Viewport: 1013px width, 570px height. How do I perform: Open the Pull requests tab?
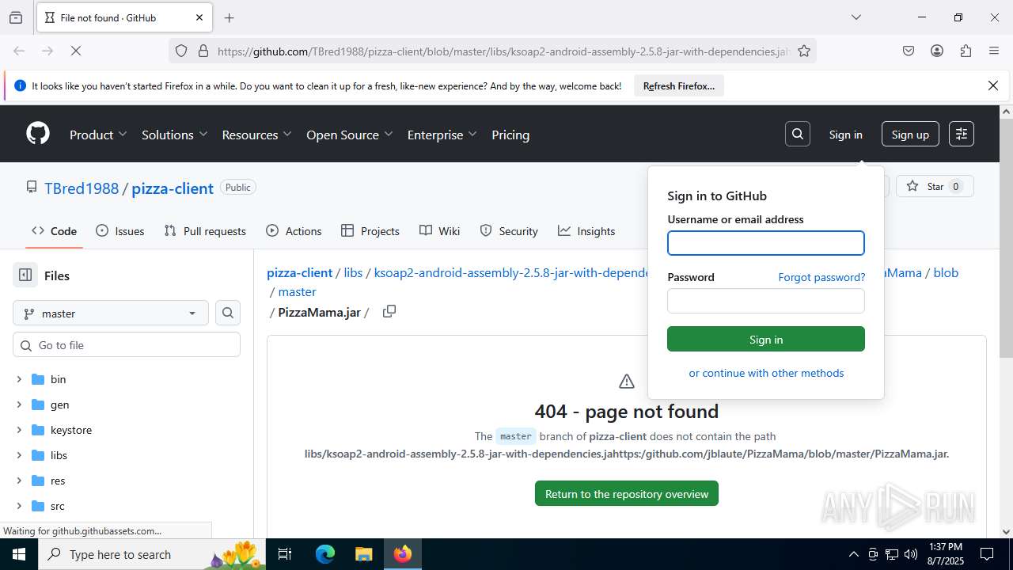pos(205,231)
